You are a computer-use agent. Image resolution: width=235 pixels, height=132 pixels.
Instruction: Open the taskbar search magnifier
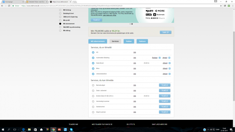pos(9,129)
